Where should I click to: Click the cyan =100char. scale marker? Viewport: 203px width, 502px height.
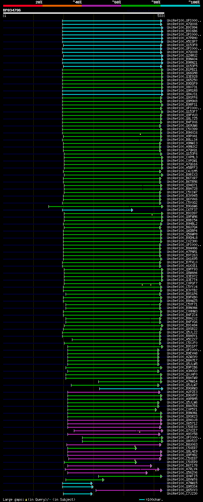(142, 499)
